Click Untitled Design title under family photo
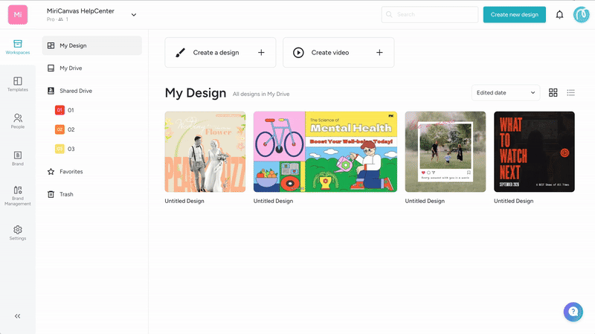This screenshot has height=334, width=595. [425, 201]
